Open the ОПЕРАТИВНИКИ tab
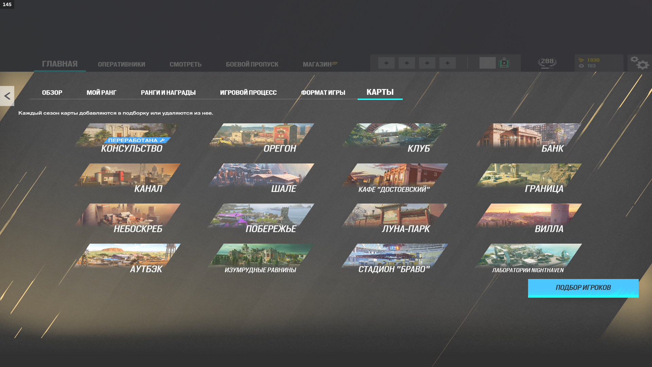 [x=122, y=64]
